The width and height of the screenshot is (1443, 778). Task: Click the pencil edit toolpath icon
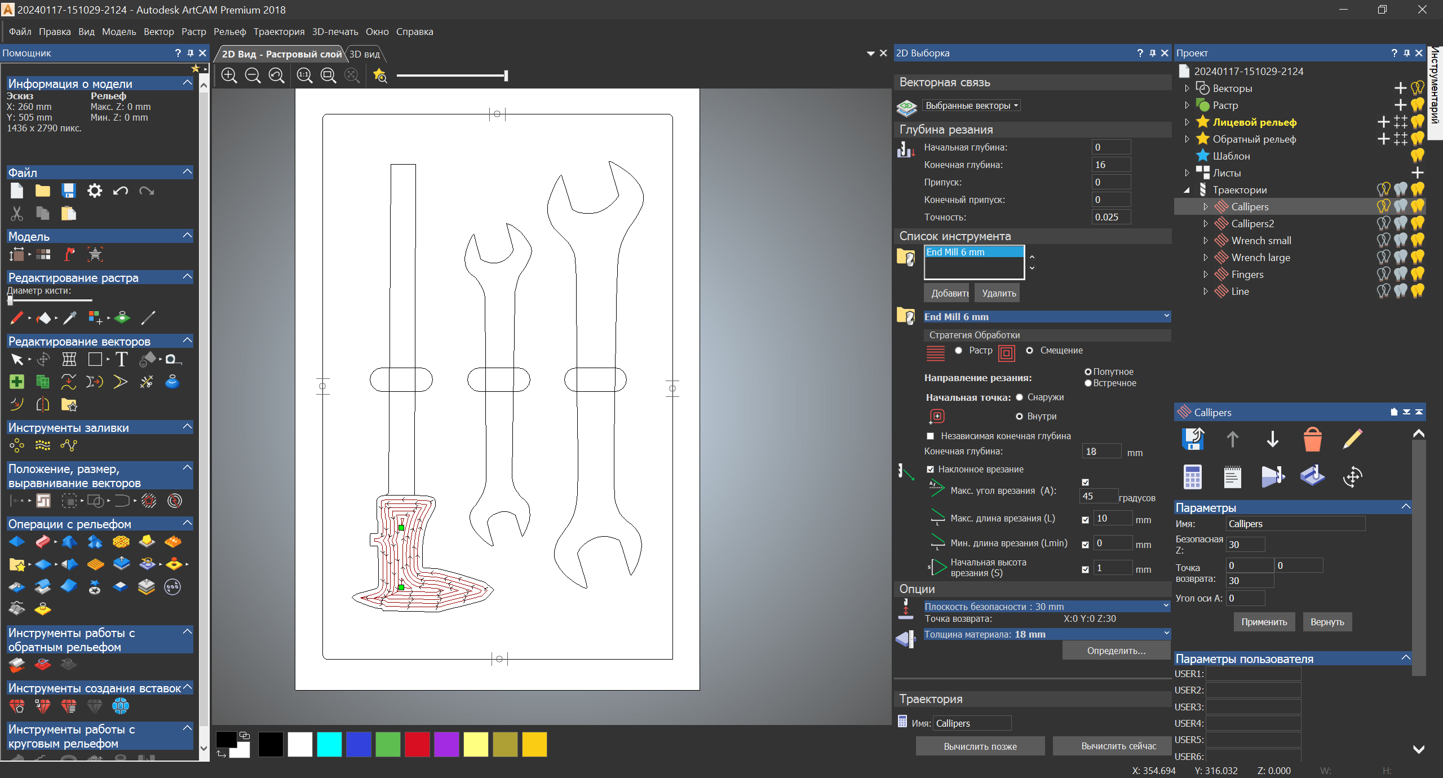(1352, 439)
